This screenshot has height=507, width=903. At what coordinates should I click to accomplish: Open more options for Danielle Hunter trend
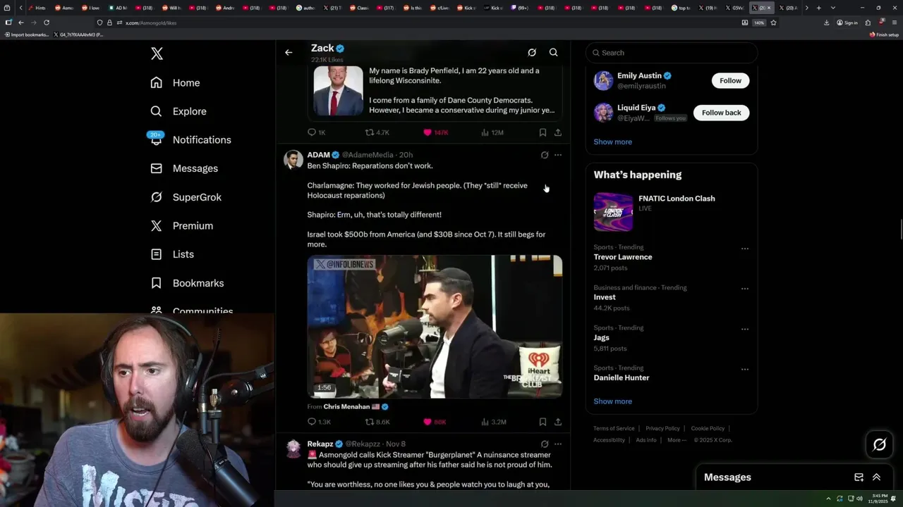pos(744,369)
